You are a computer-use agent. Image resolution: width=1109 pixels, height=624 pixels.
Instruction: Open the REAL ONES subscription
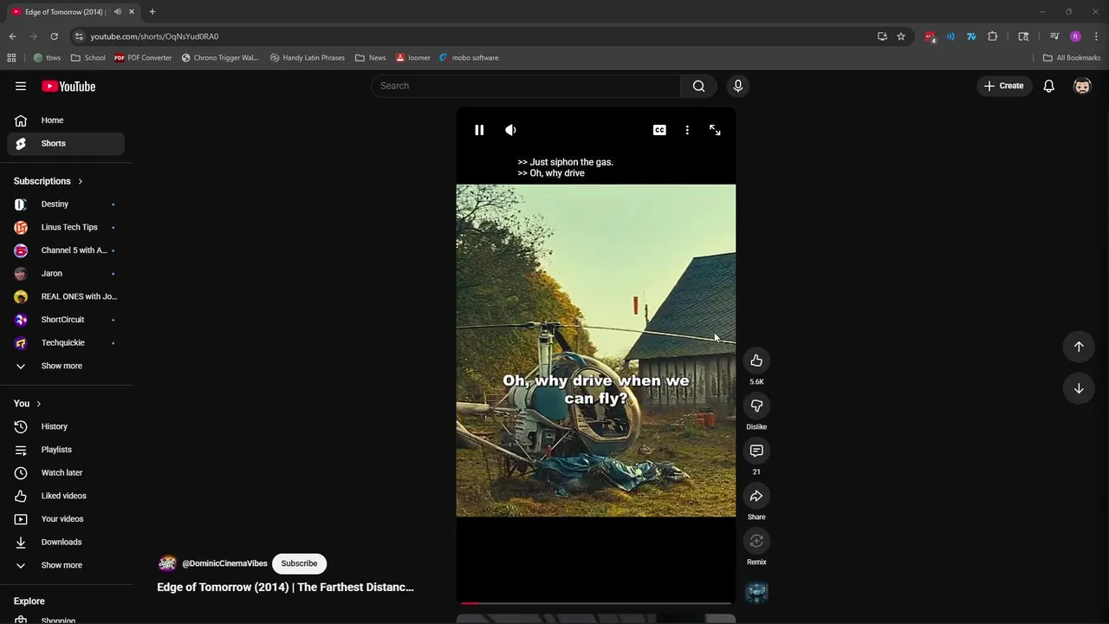point(66,296)
